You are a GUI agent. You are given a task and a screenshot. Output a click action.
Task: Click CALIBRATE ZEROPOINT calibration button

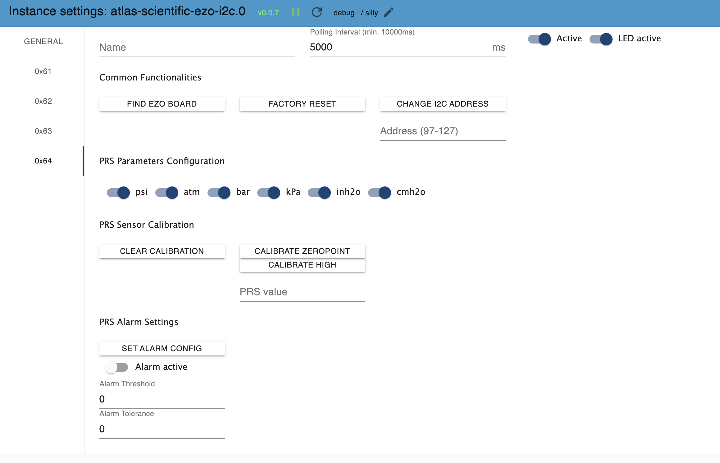coord(303,251)
